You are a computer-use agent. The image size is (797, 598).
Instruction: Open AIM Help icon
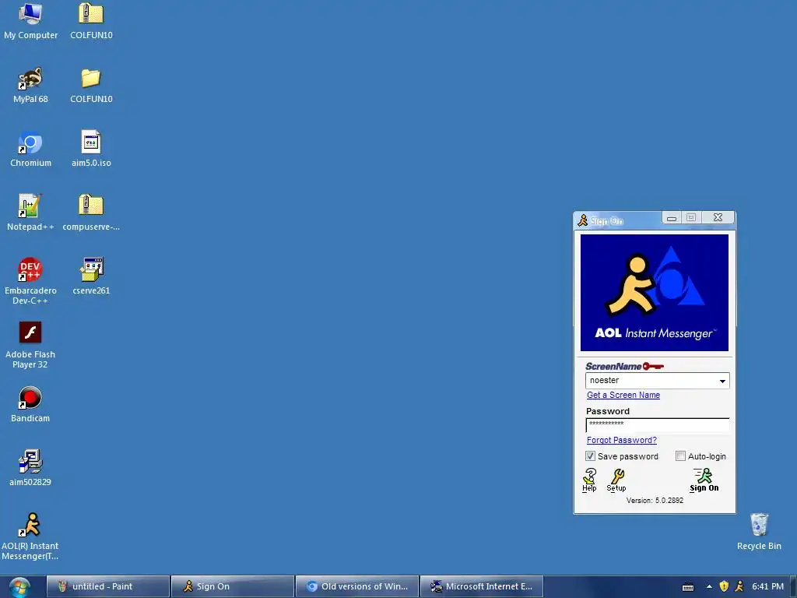pyautogui.click(x=590, y=480)
